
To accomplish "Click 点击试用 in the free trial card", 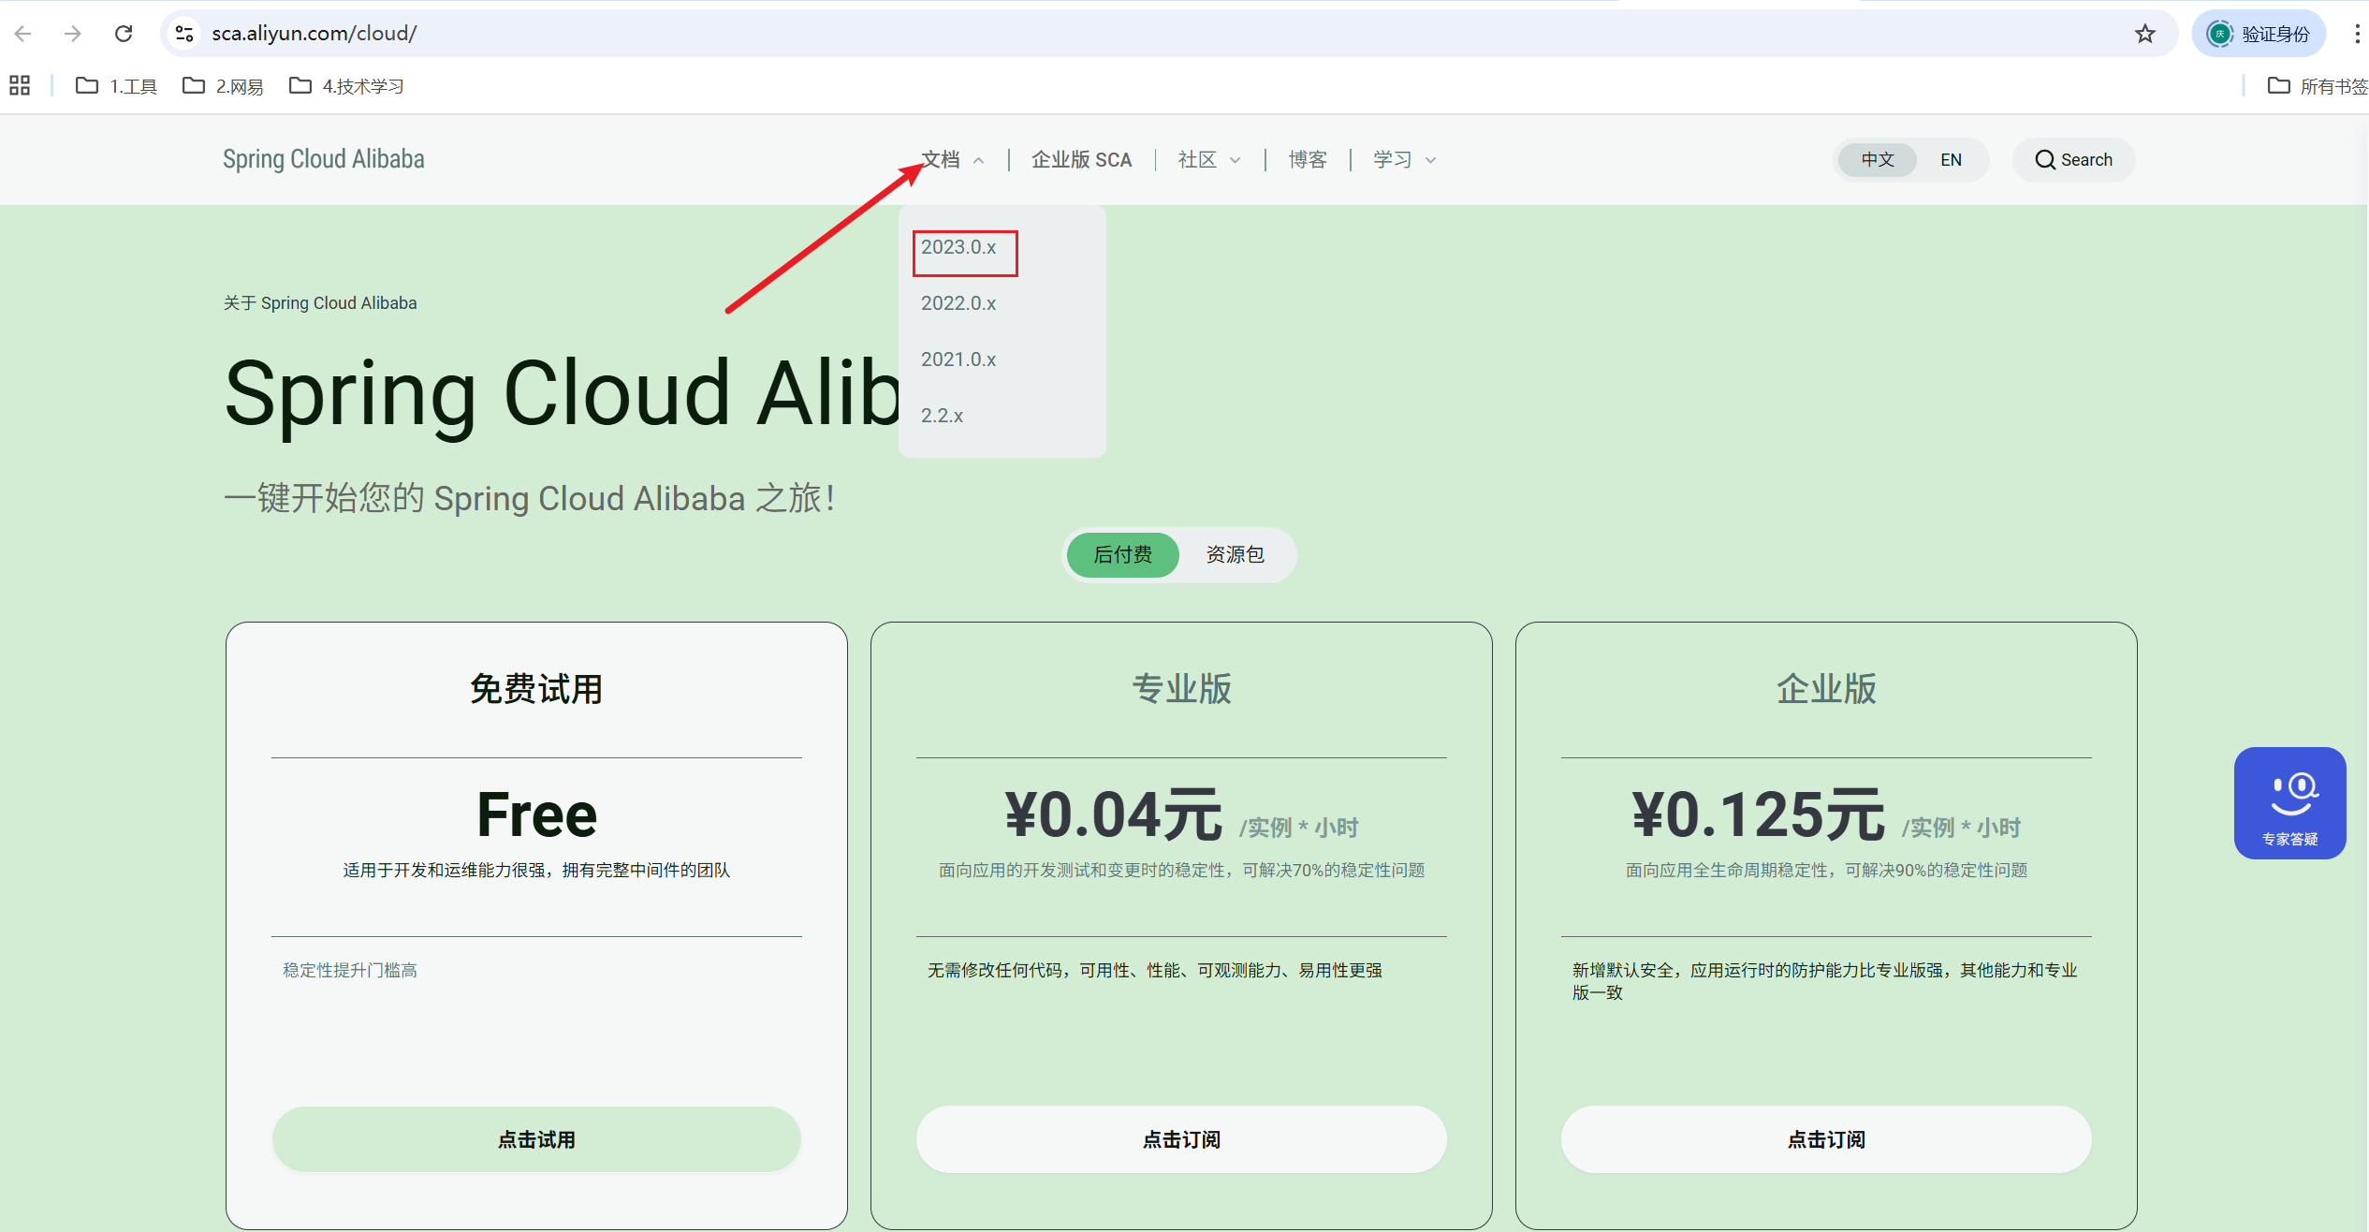I will 536,1139.
